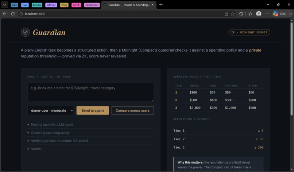Open the browser profile avatar
The height and width of the screenshot is (172, 294).
259,14
